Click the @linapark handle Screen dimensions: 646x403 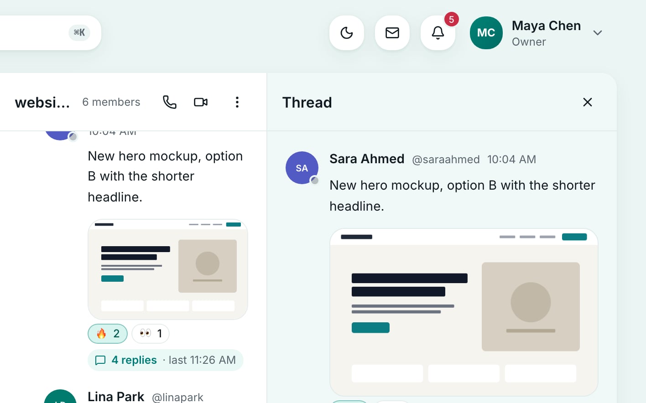pos(177,398)
